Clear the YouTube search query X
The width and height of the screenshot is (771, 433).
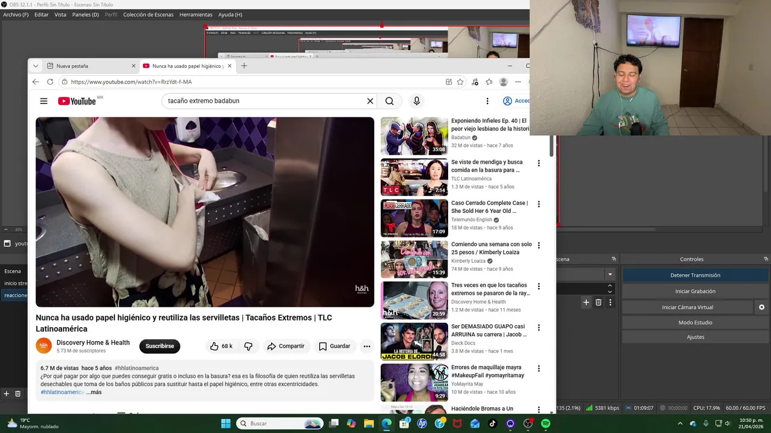coord(370,101)
